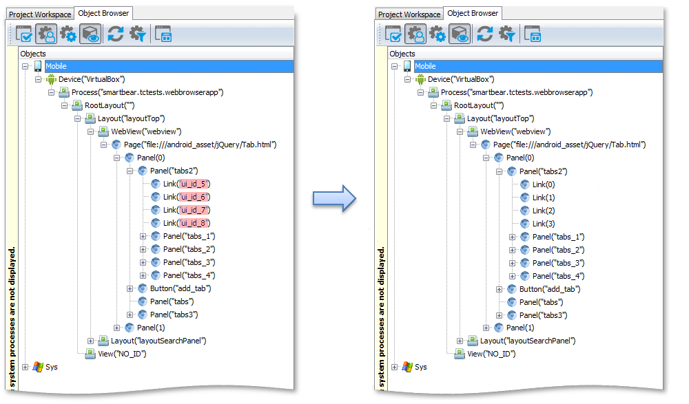Viewport: 689px width, 404px height.
Task: Click the Refresh objects toolbar icon
Action: [115, 33]
